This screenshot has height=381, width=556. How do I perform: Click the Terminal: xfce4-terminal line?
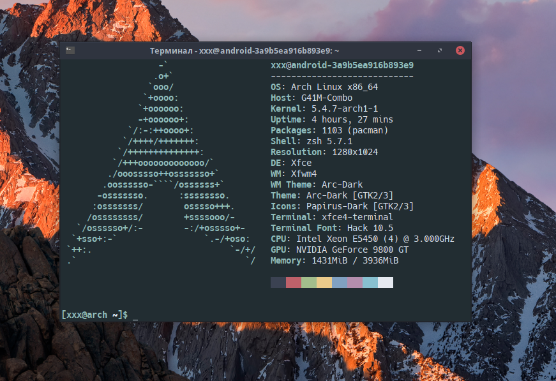[x=332, y=217]
